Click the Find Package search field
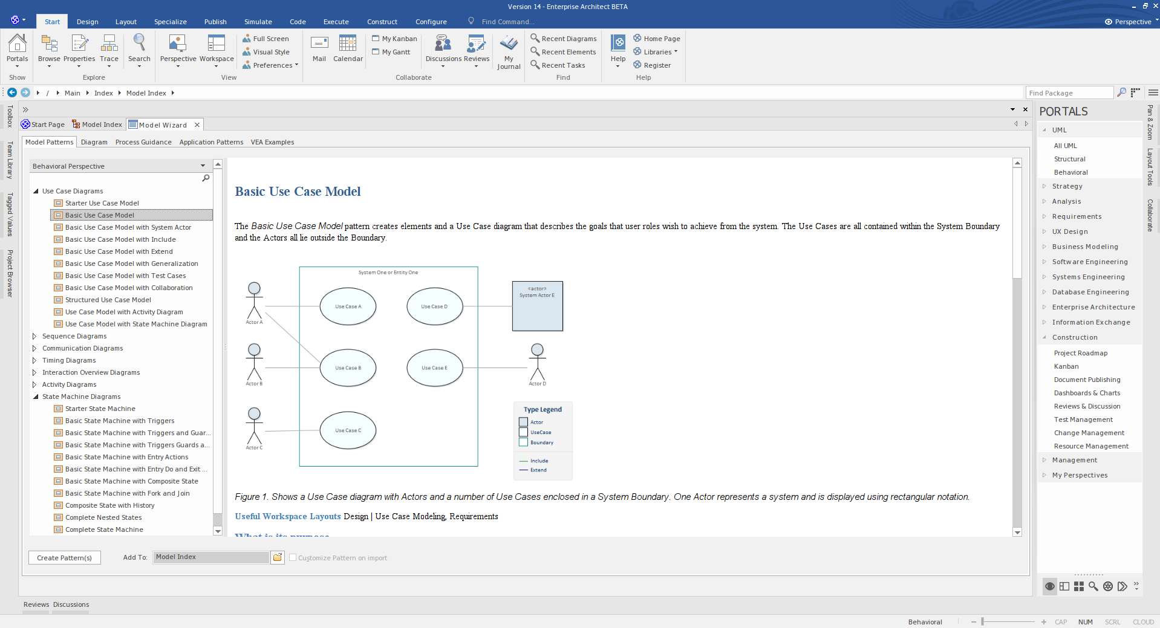Image resolution: width=1160 pixels, height=628 pixels. (1068, 93)
